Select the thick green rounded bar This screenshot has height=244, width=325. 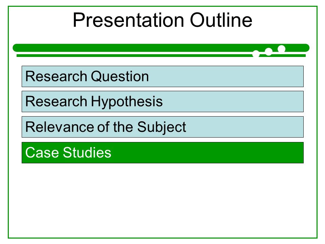click(x=161, y=48)
